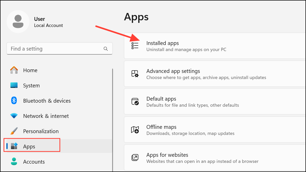Click the Apps for websites icon
The image size is (306, 172).
(135, 158)
